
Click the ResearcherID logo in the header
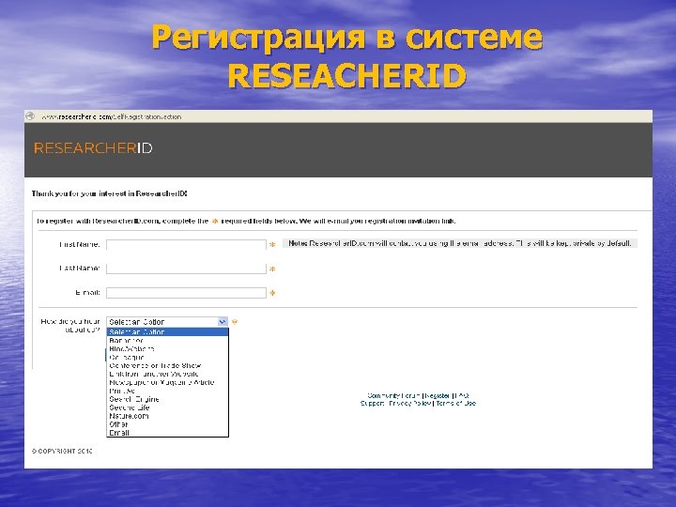(93, 148)
